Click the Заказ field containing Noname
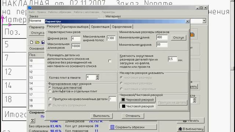235x132 pixels. [x=37, y=21]
